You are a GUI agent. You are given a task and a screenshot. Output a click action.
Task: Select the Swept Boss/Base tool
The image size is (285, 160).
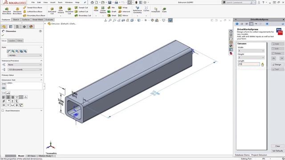tap(33, 8)
